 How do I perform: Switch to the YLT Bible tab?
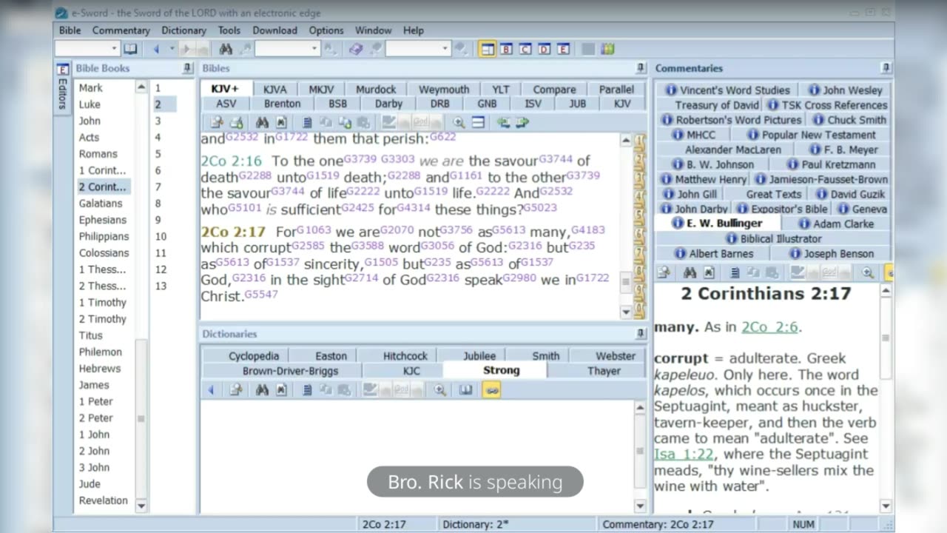tap(501, 90)
